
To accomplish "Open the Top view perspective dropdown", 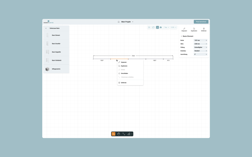I will (167, 27).
